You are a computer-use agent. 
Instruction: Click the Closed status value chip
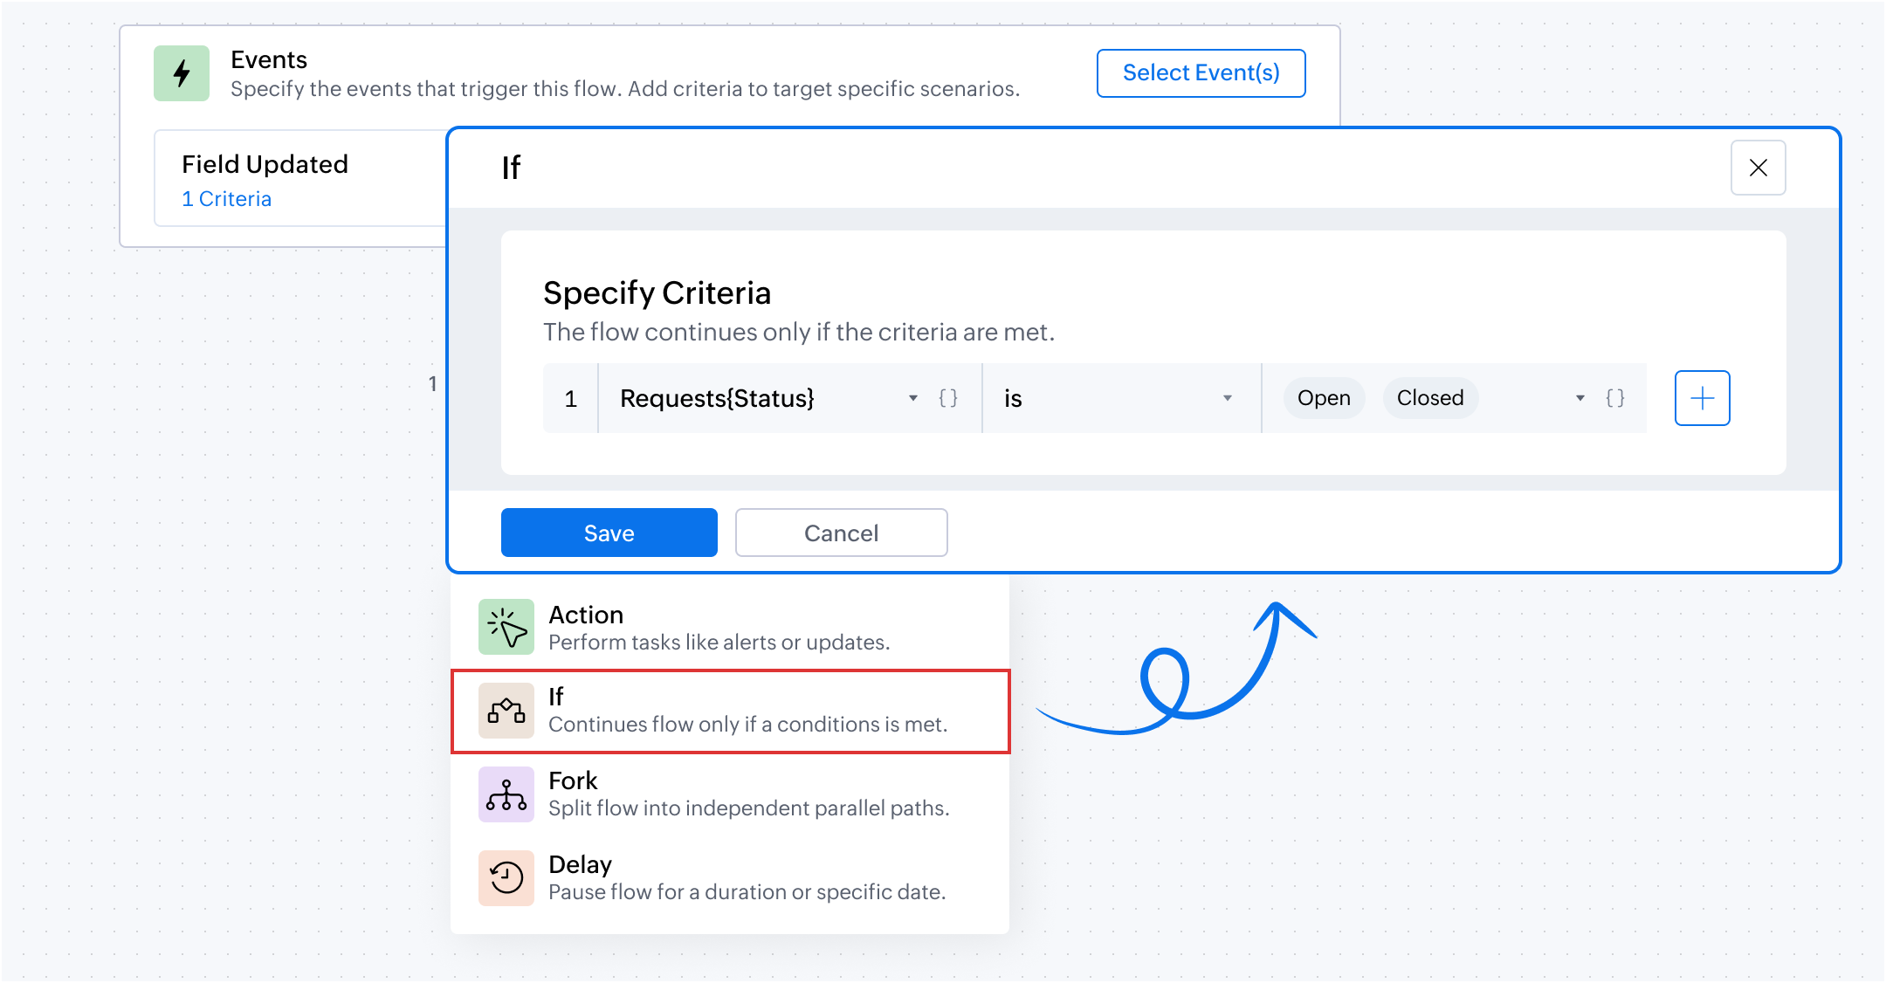pyautogui.click(x=1430, y=398)
